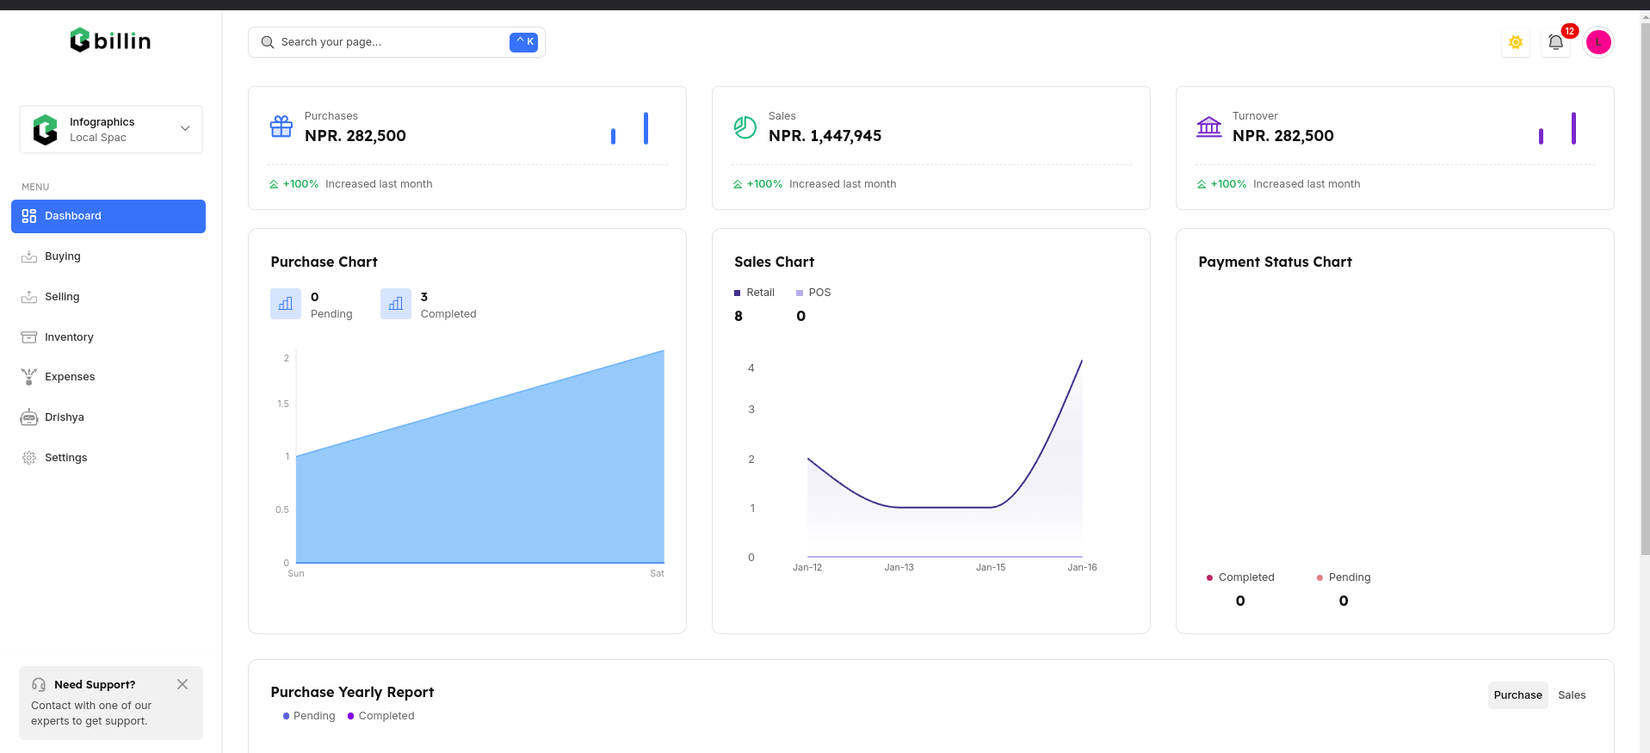Click the notification bell icon
Viewport: 1650px width, 753px height.
[x=1555, y=42]
